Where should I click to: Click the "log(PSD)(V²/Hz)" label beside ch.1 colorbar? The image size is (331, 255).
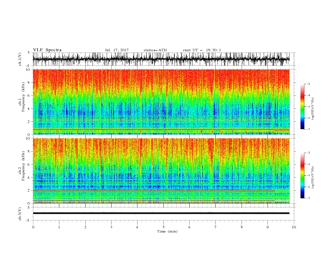tap(313, 109)
